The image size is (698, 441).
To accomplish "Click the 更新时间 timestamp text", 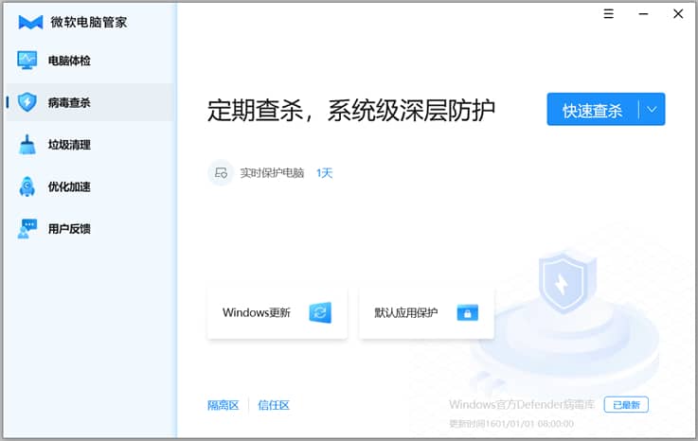I will (x=511, y=424).
